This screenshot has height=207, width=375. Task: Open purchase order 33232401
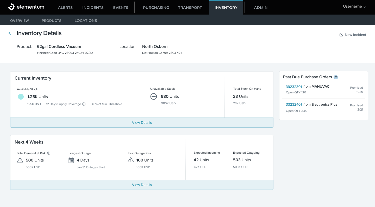pyautogui.click(x=294, y=105)
